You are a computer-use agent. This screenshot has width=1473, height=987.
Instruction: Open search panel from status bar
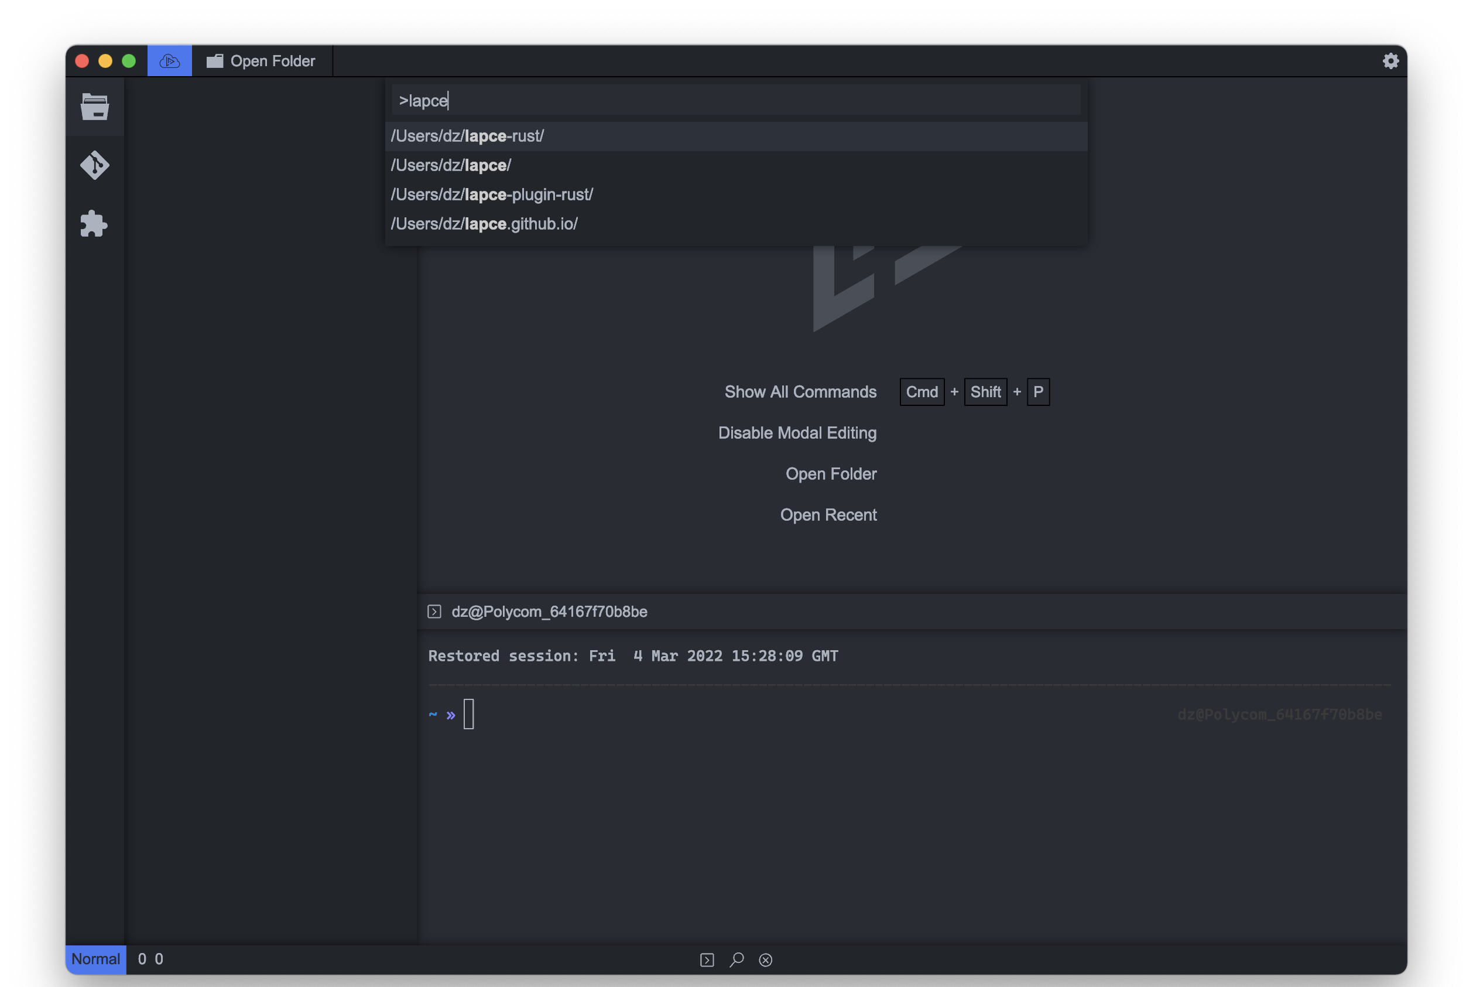click(x=736, y=959)
